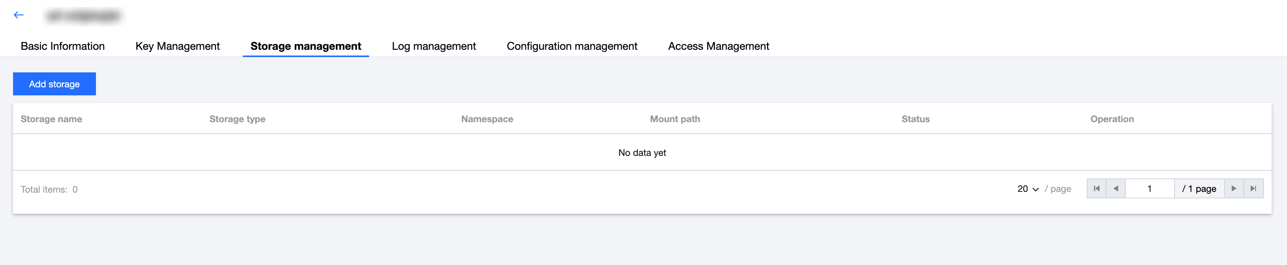Click the Storage type column header
Viewport: 1287px width, 265px height.
click(x=237, y=119)
